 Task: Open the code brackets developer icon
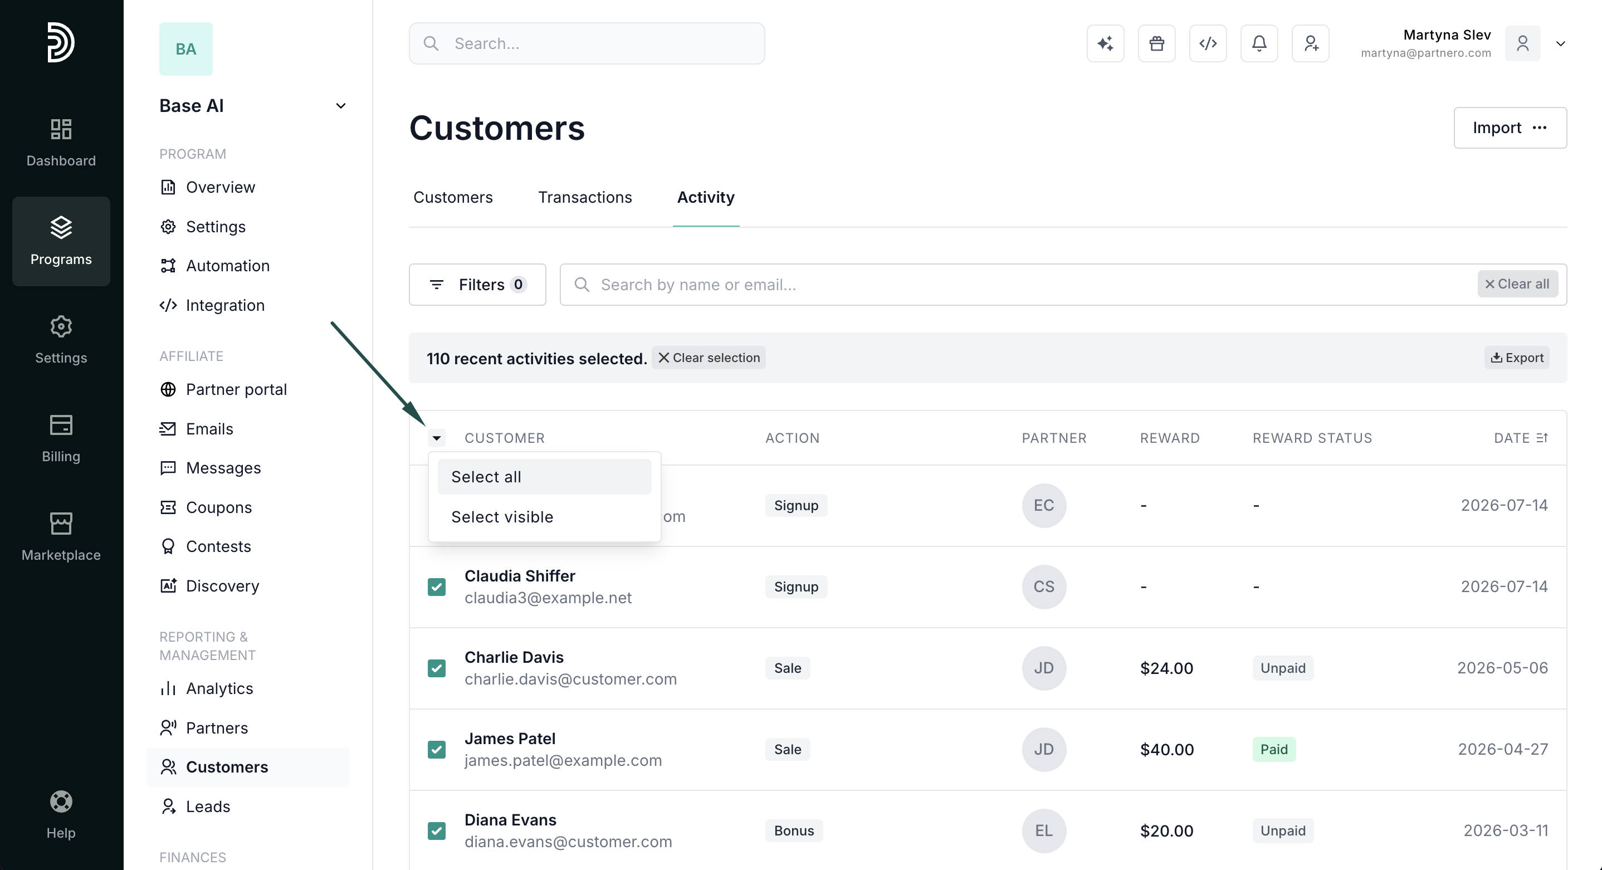pyautogui.click(x=1208, y=43)
